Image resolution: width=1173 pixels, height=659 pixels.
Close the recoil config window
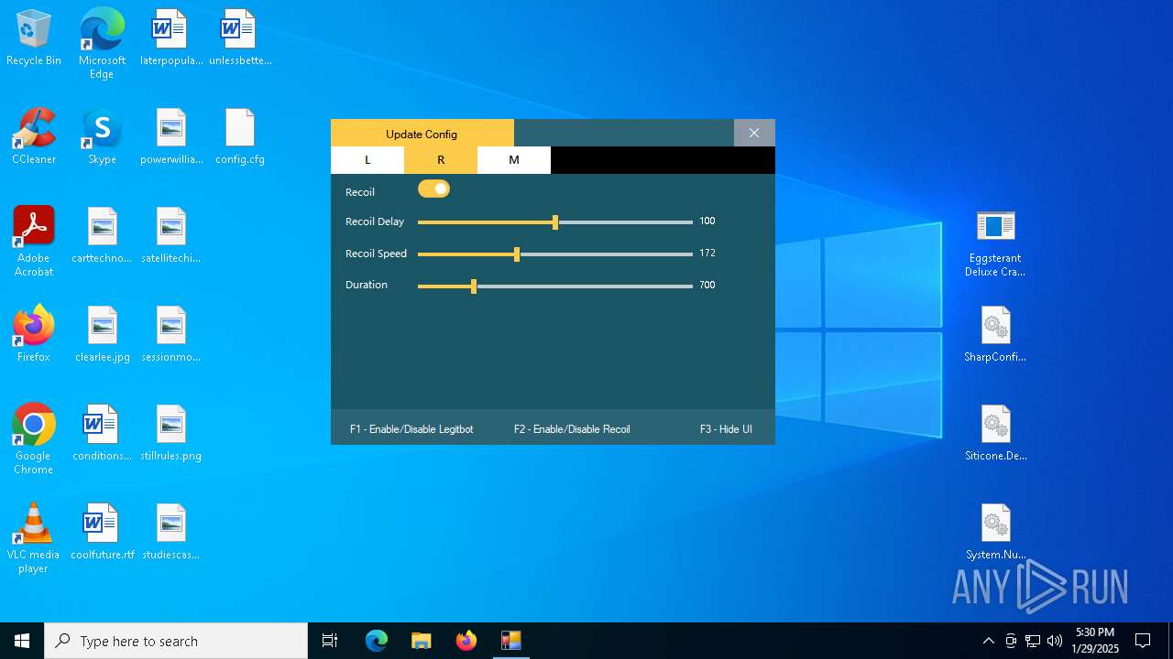754,133
